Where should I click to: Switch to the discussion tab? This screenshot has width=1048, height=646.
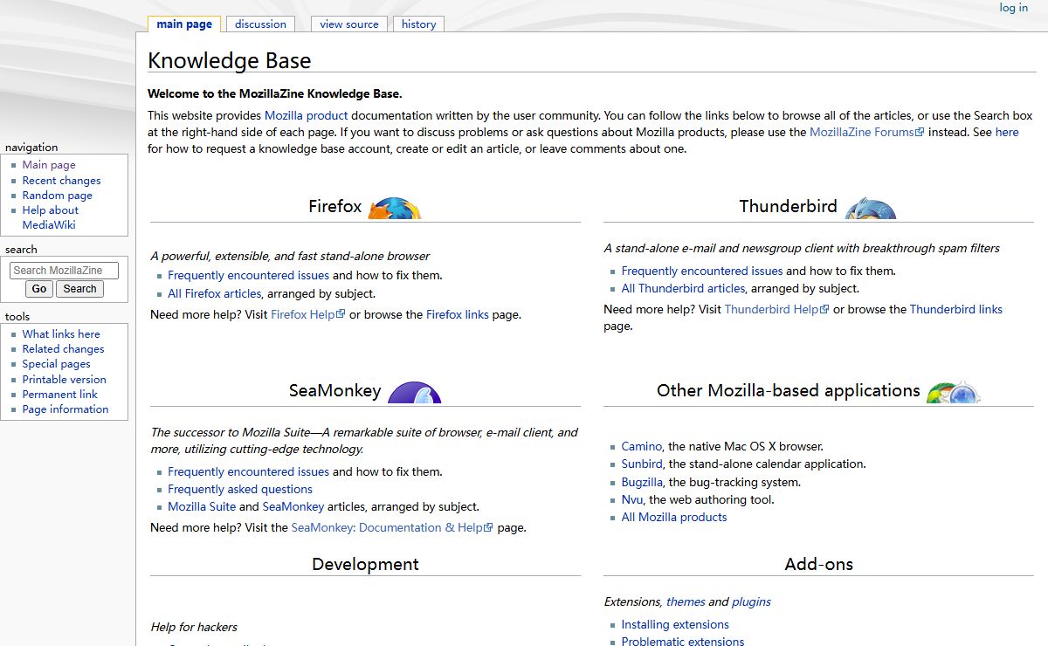tap(260, 24)
